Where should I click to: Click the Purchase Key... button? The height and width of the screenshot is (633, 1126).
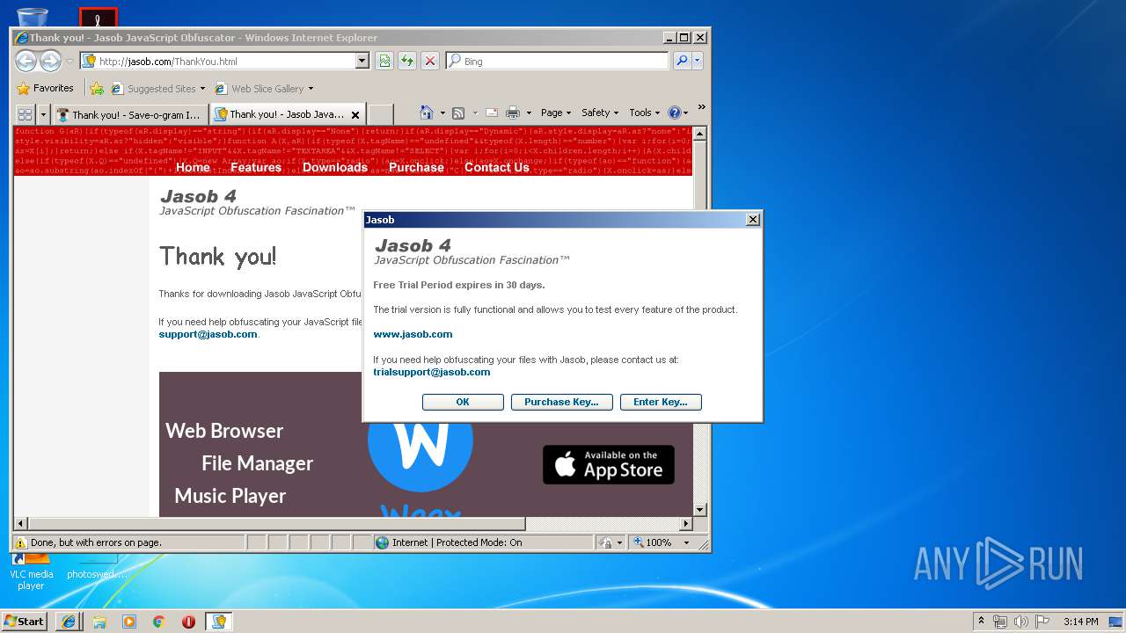tap(561, 402)
